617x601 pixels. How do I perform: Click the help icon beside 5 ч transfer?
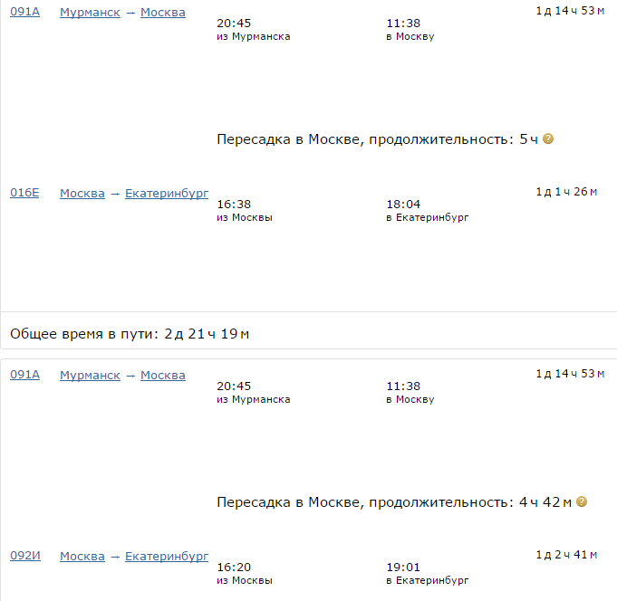click(x=548, y=139)
